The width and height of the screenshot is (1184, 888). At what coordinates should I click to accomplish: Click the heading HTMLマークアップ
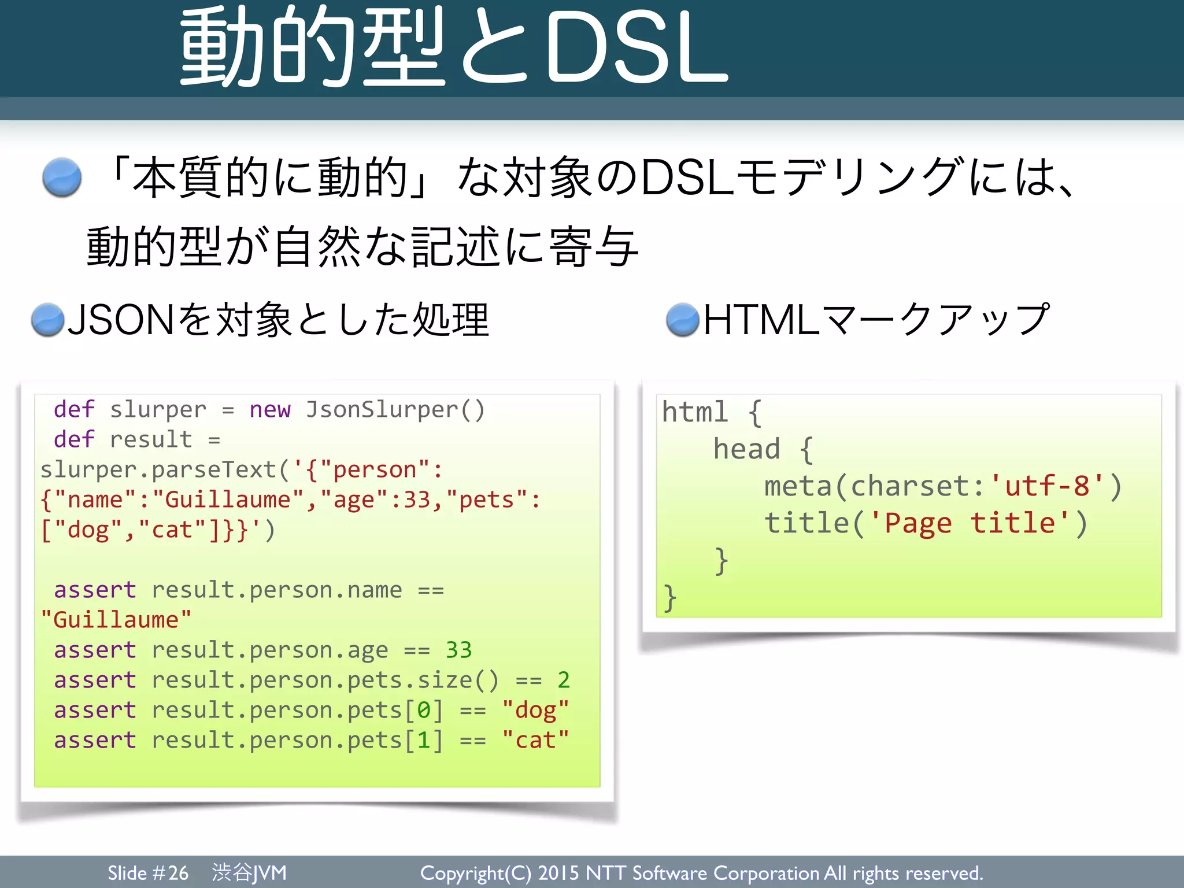[876, 320]
